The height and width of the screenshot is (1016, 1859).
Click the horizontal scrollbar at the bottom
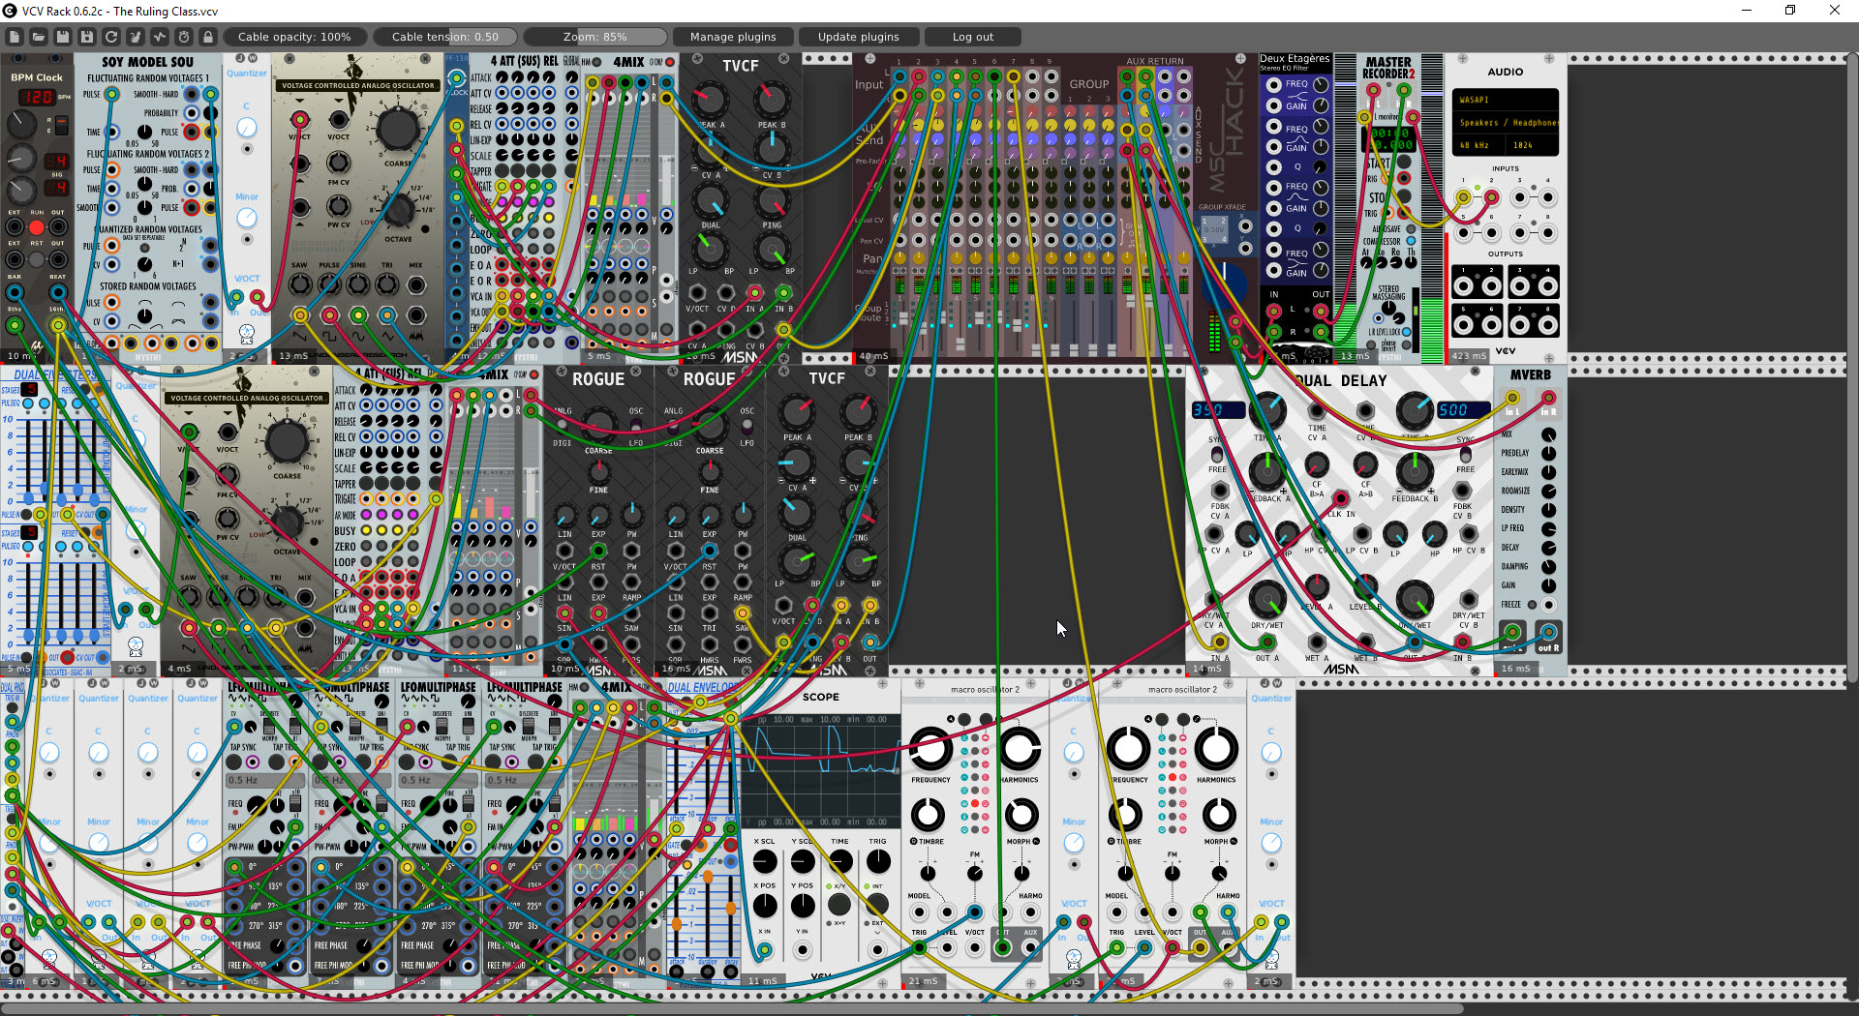tap(731, 1008)
